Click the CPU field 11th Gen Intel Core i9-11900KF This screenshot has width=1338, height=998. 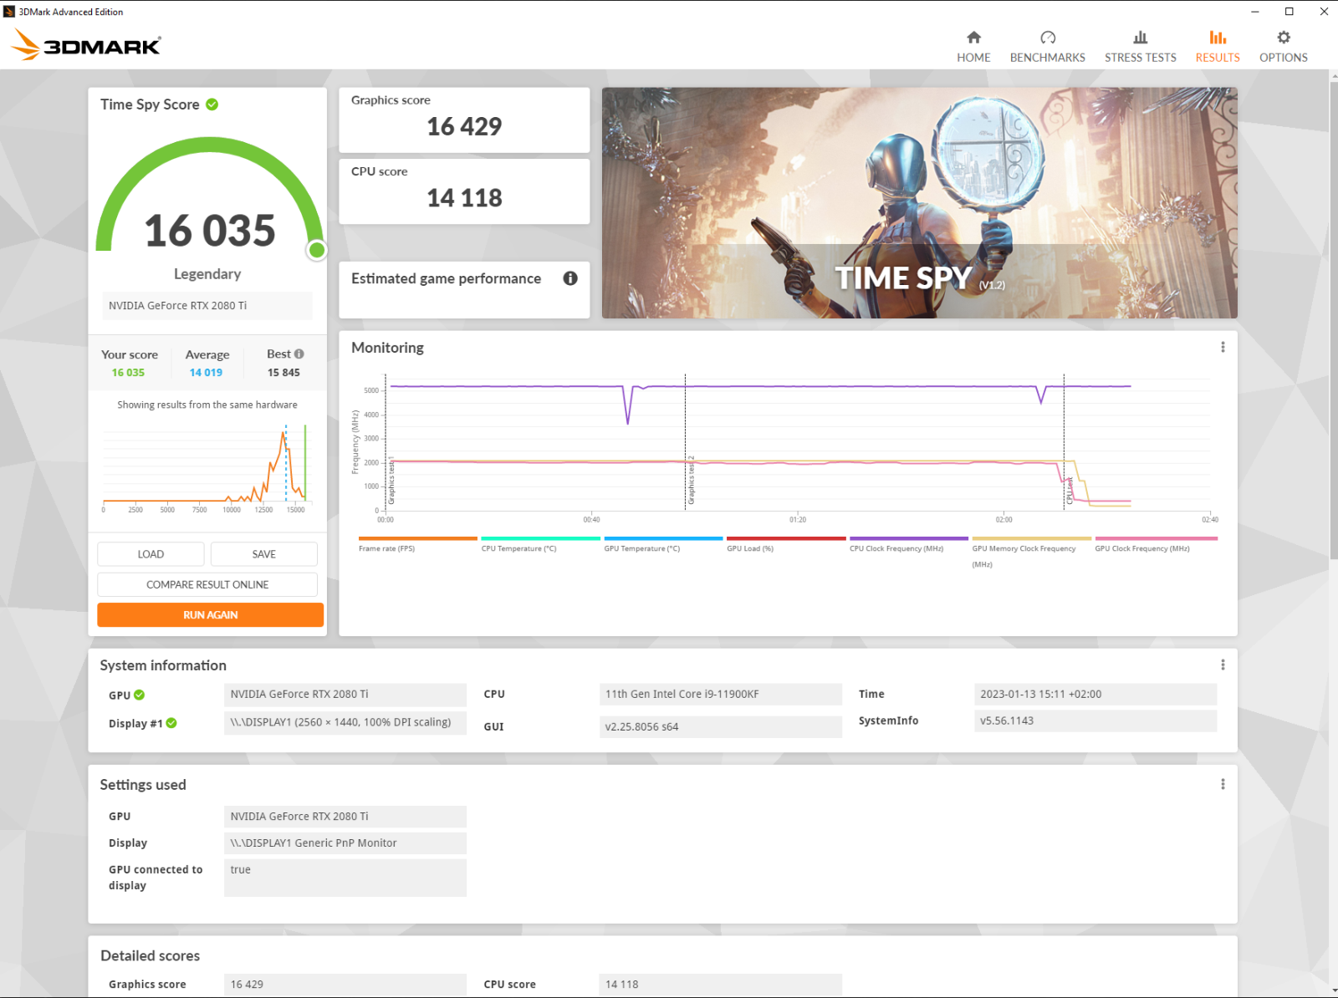(720, 694)
